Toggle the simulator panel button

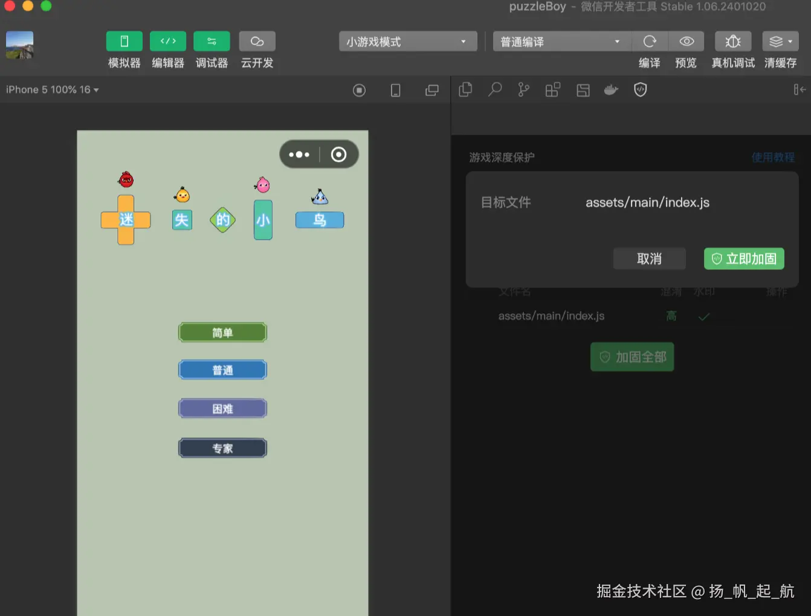124,41
